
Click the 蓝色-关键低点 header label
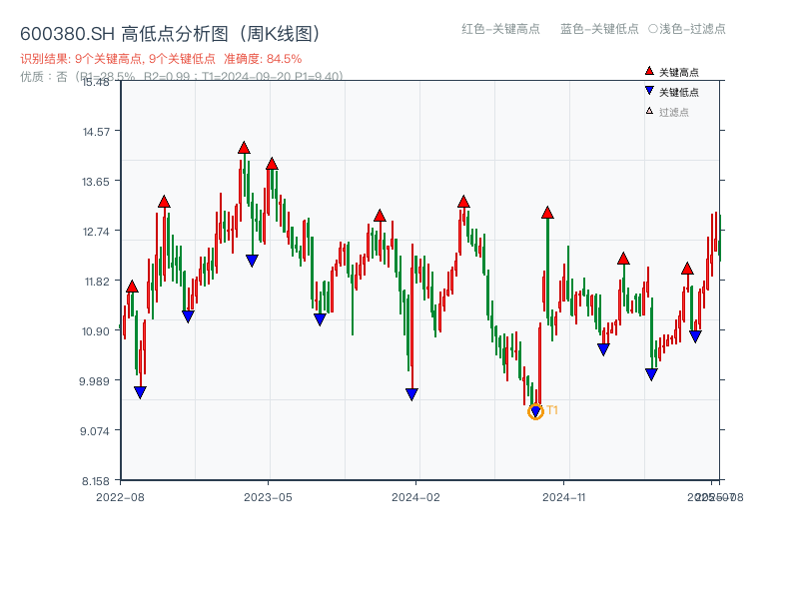pyautogui.click(x=599, y=29)
